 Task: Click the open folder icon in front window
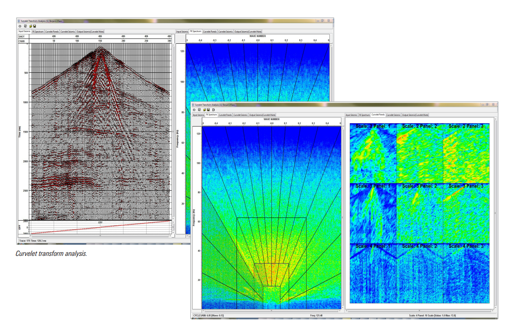point(204,109)
